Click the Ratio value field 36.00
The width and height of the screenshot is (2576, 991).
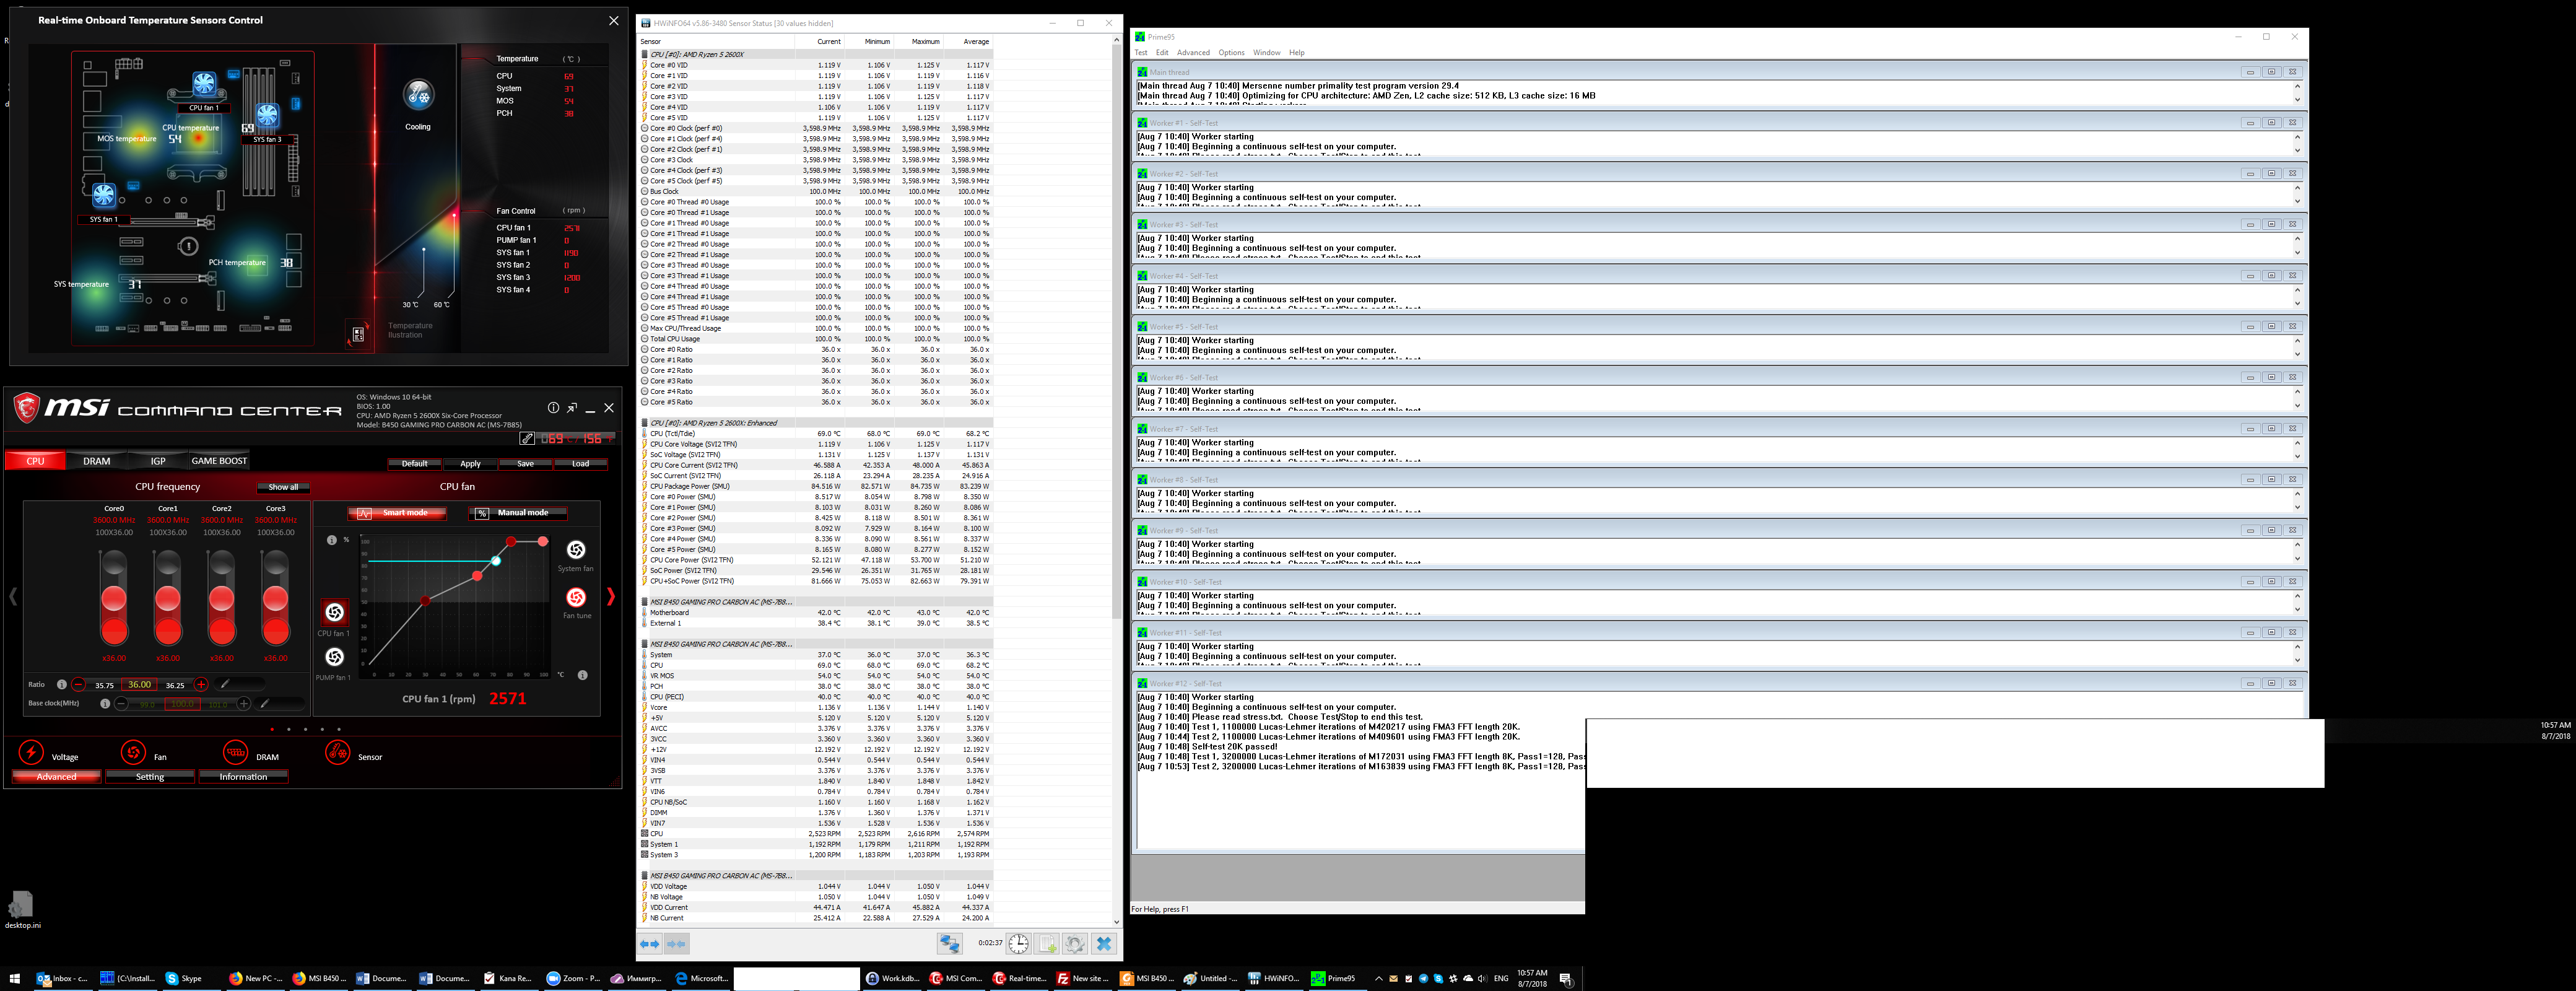coord(139,685)
